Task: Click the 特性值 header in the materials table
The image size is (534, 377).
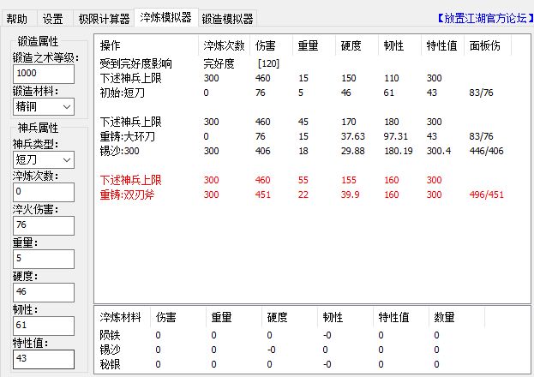Action: pos(401,317)
